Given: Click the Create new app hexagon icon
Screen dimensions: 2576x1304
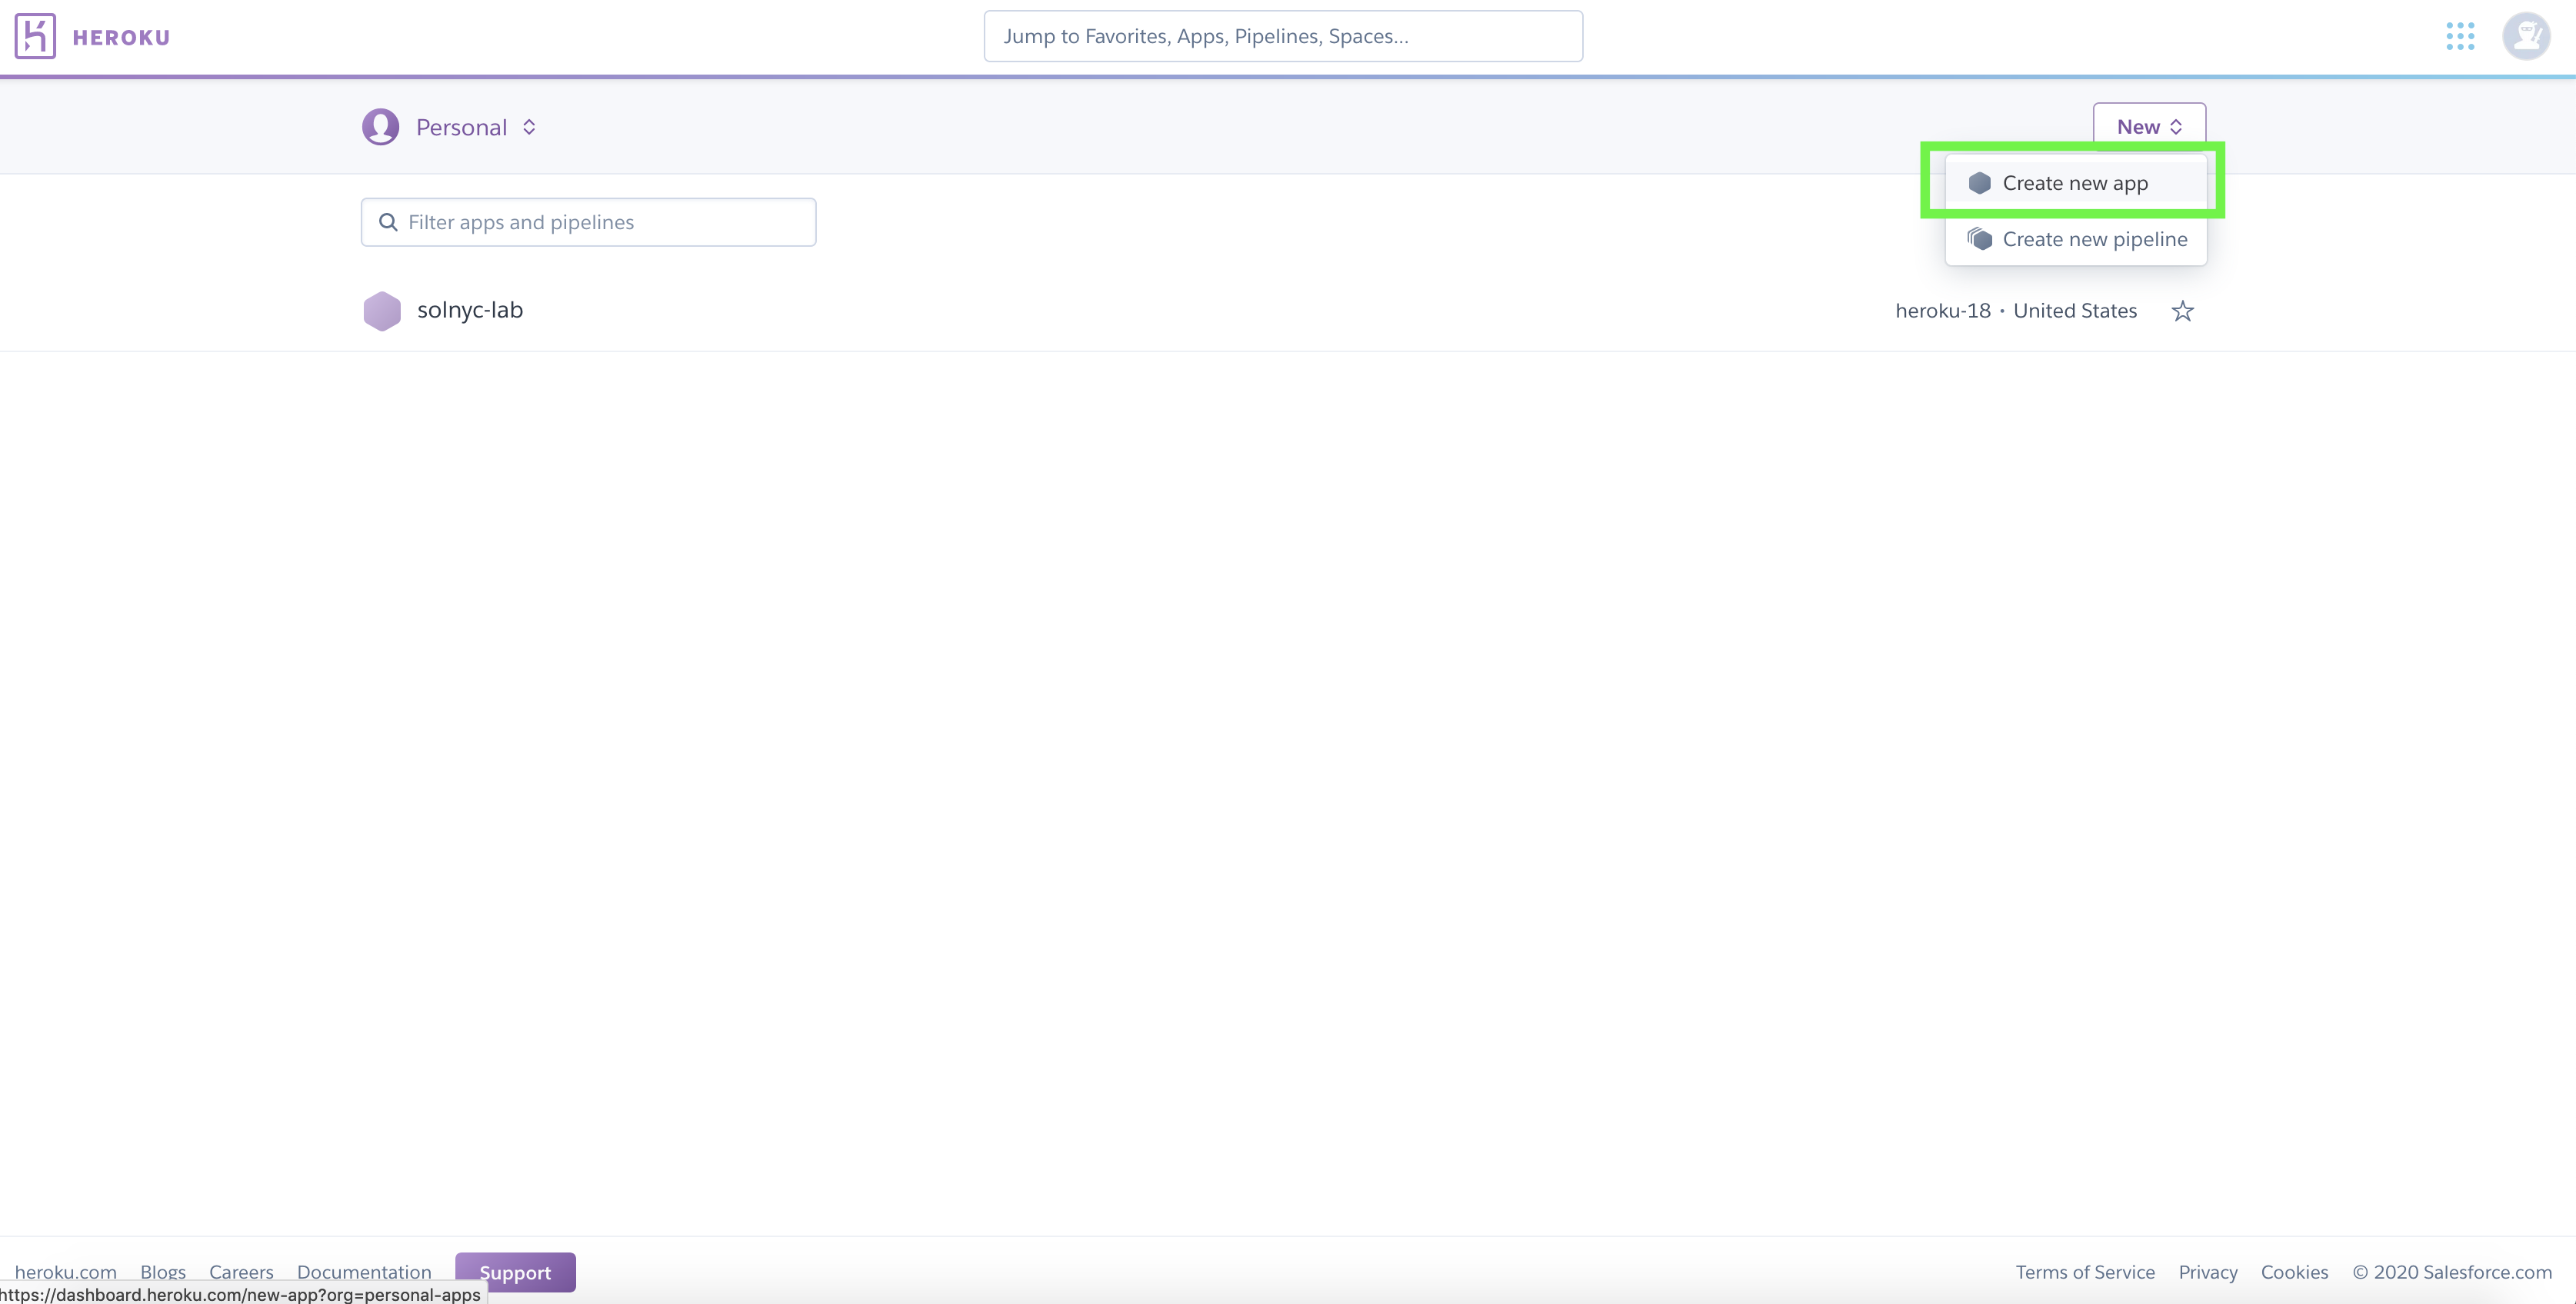Looking at the screenshot, I should [1981, 183].
